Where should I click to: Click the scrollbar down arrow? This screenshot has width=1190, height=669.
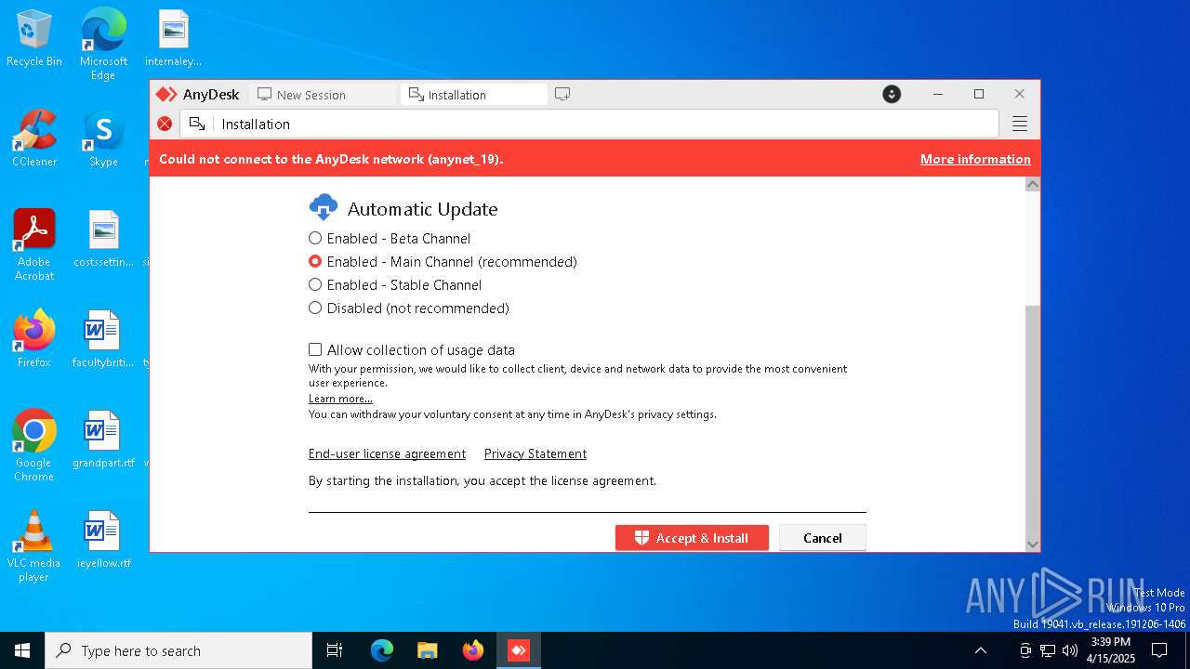1032,544
